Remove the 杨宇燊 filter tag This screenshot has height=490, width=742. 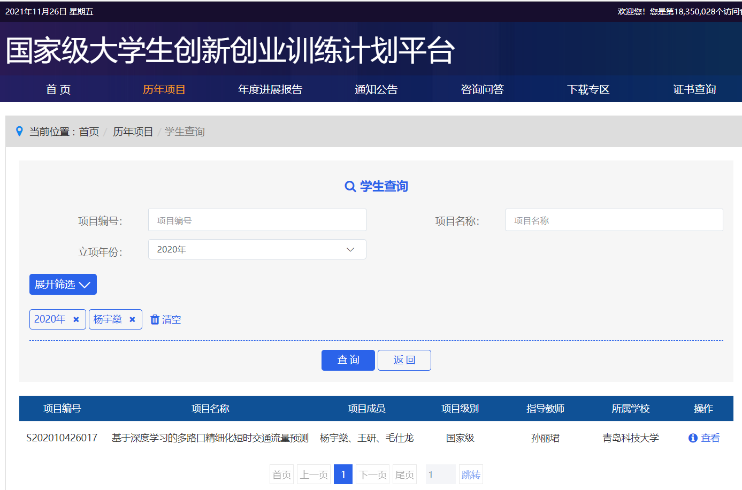(132, 319)
